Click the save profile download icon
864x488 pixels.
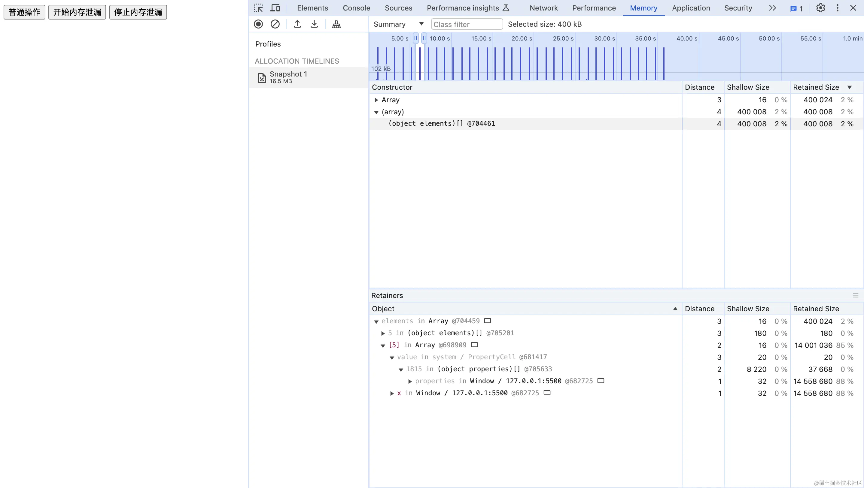[314, 24]
